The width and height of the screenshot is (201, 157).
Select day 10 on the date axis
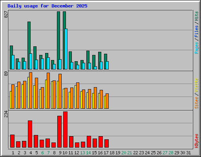[x=65, y=153]
